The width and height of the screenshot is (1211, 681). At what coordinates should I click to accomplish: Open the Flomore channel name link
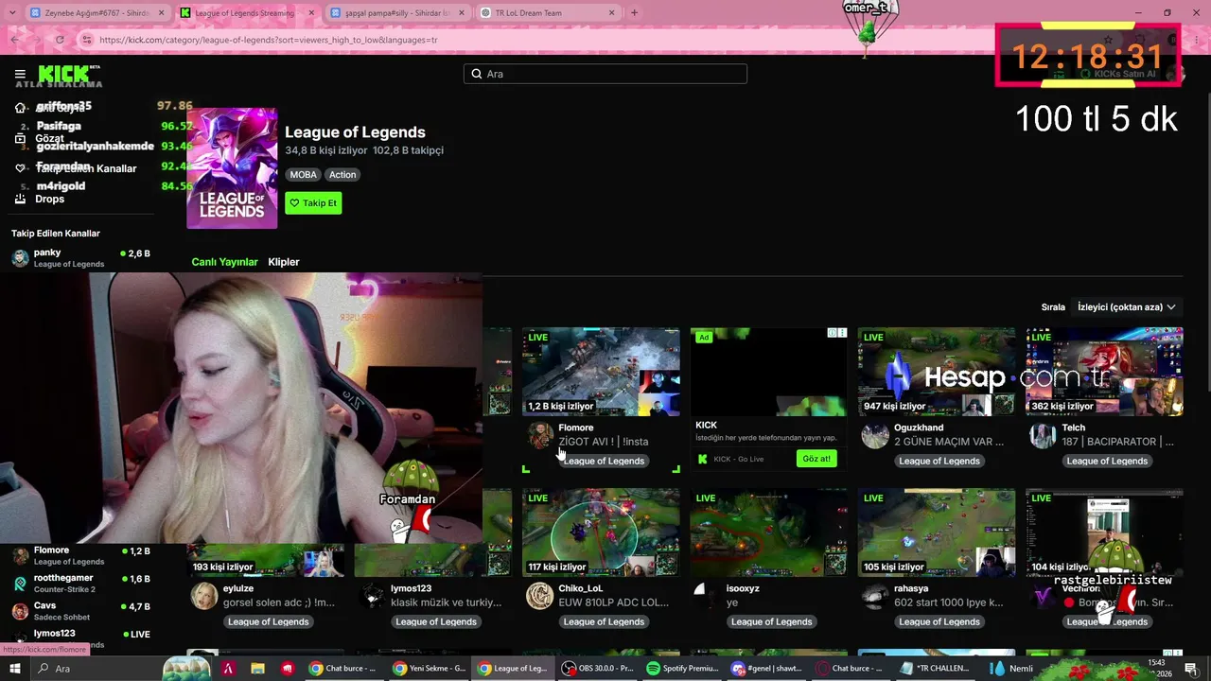click(x=576, y=428)
